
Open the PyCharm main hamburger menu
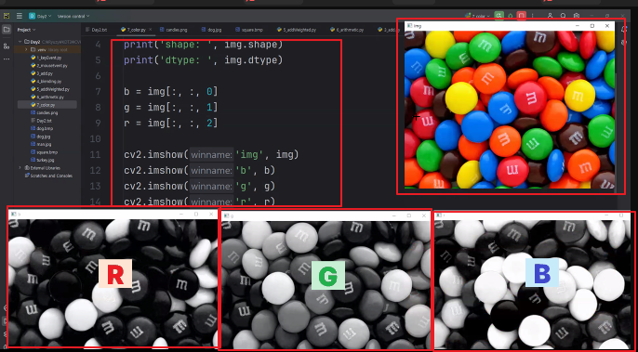[20, 16]
